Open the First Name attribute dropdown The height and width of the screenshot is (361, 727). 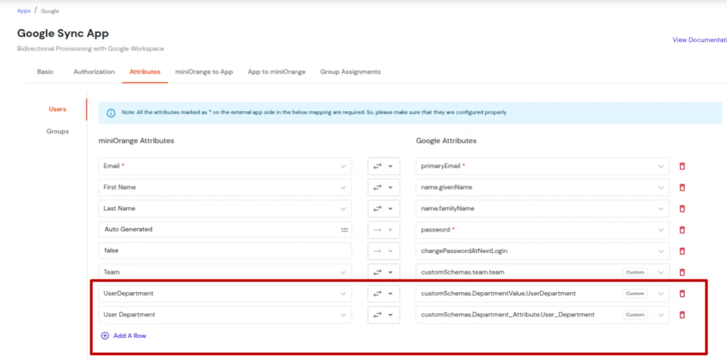pyautogui.click(x=225, y=187)
